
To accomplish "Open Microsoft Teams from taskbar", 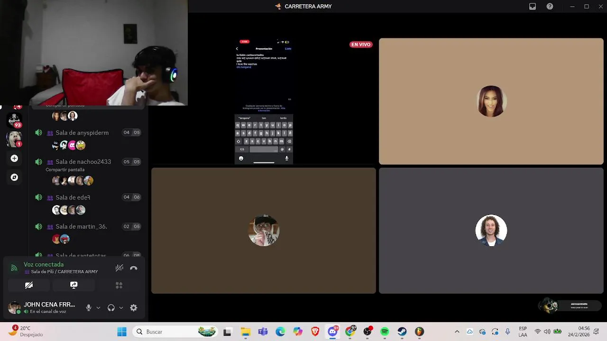I will pos(263,332).
